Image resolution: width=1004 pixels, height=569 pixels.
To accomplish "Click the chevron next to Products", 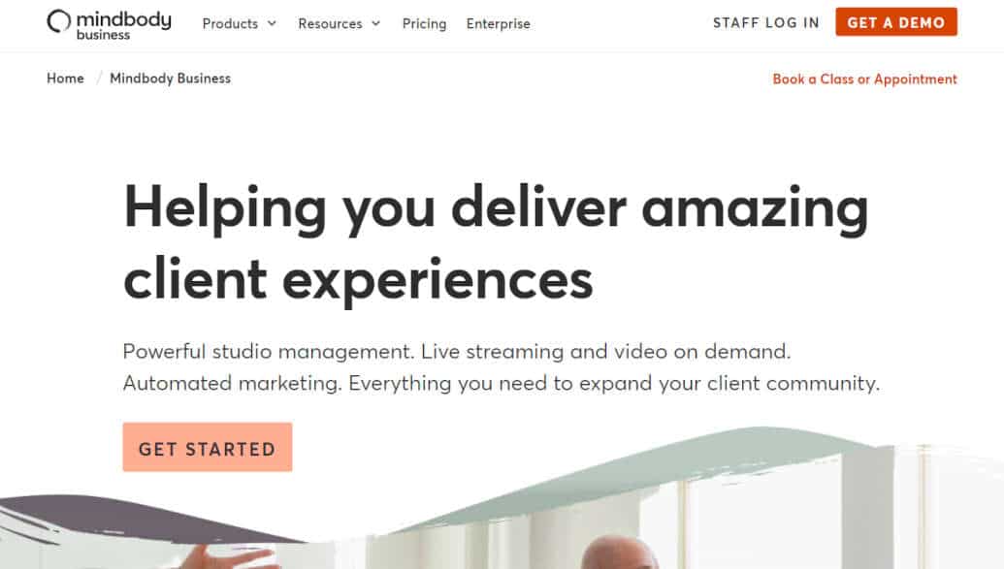I will pyautogui.click(x=273, y=23).
